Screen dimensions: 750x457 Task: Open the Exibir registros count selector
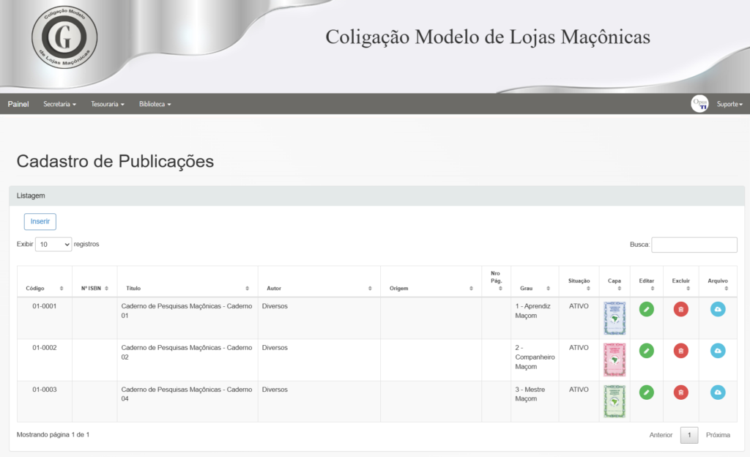coord(53,245)
